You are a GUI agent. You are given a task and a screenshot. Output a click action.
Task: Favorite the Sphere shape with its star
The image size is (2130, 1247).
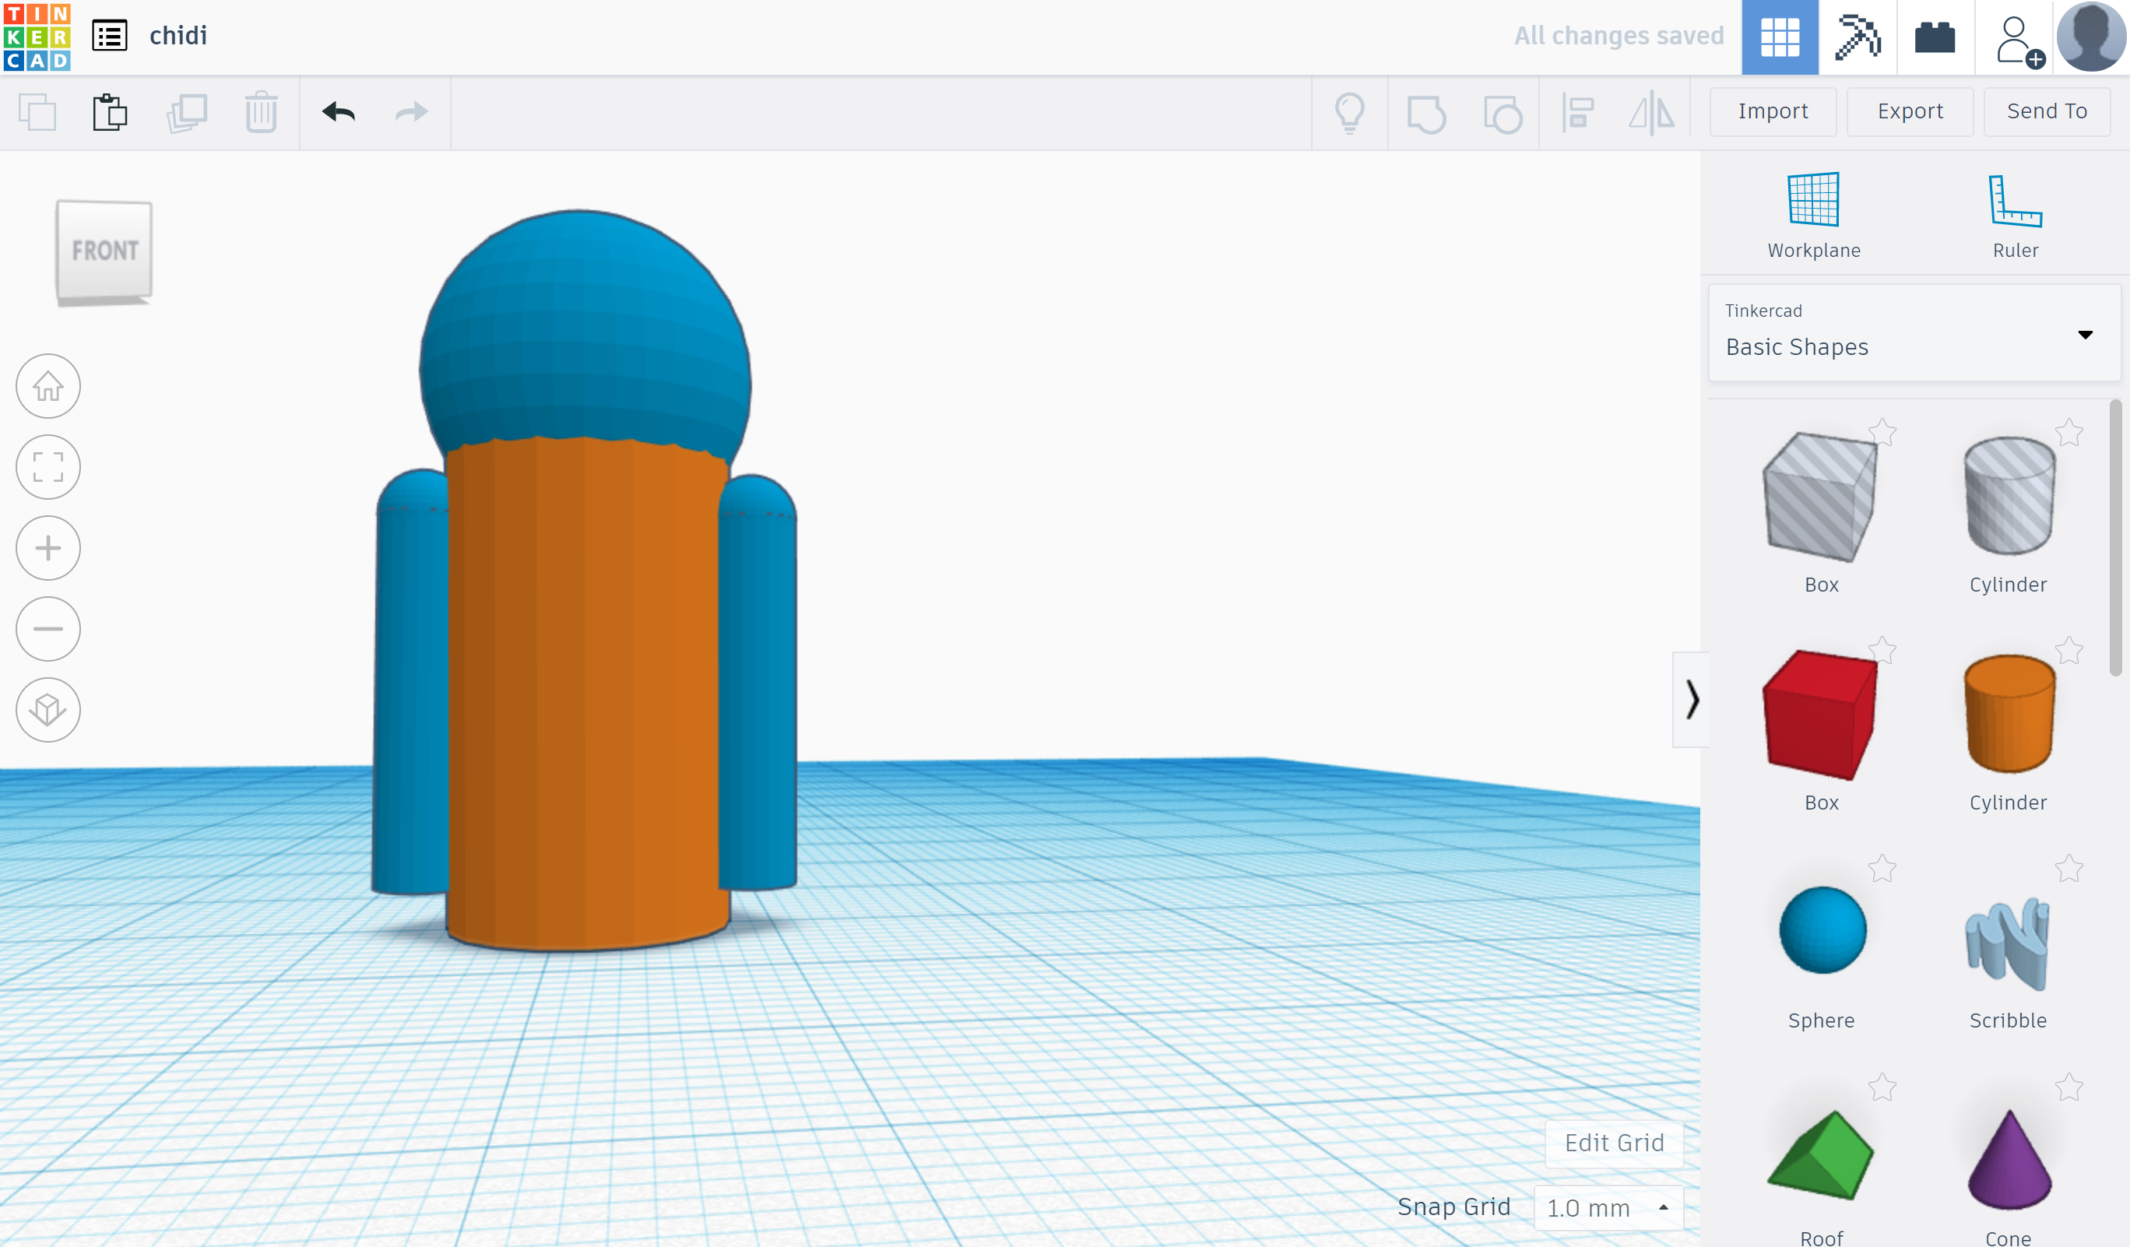pos(1882,869)
